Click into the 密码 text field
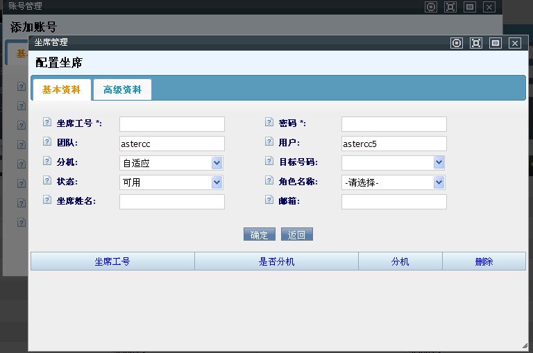Screen dimensions: 533x353 click(394, 124)
